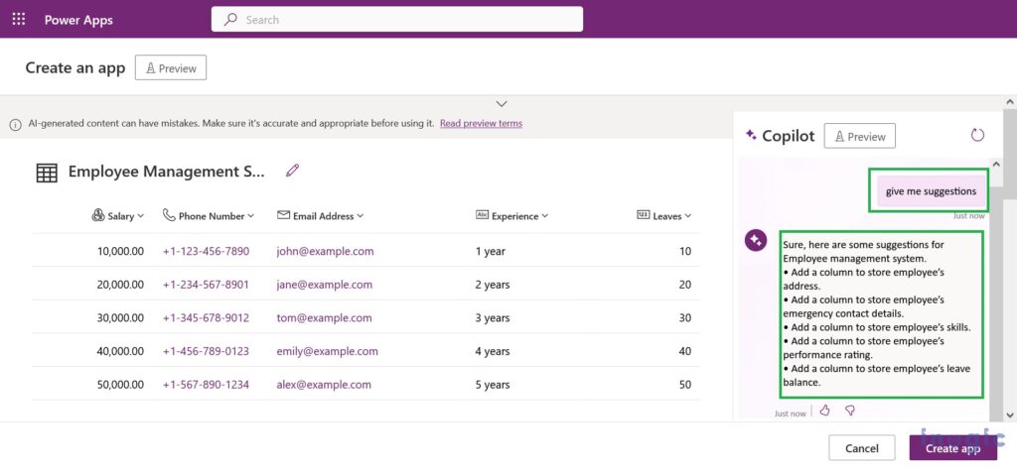The image size is (1017, 472).
Task: Click email alex@example.com
Action: click(324, 385)
